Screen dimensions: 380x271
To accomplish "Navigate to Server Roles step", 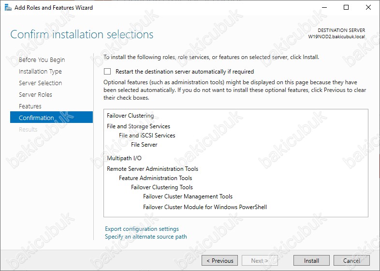I will click(x=35, y=95).
